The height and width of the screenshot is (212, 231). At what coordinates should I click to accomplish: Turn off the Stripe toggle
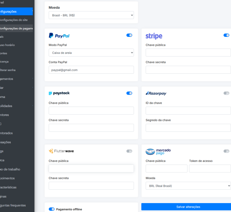[226, 35]
